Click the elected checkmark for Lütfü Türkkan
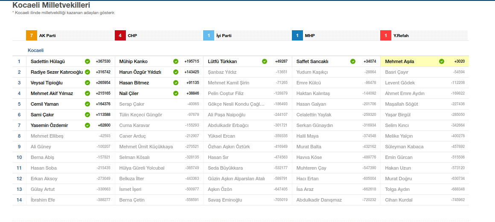 (265, 61)
